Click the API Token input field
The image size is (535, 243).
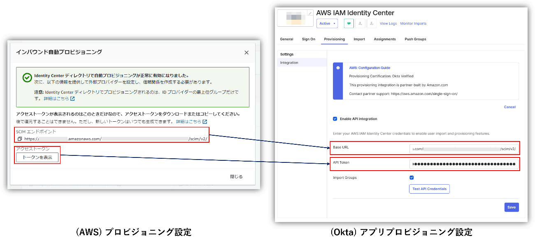click(464, 164)
